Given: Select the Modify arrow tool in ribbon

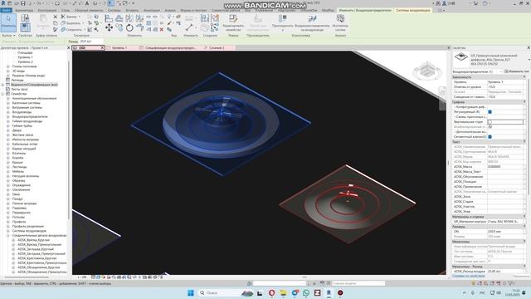Looking at the screenshot, I should (x=8, y=22).
